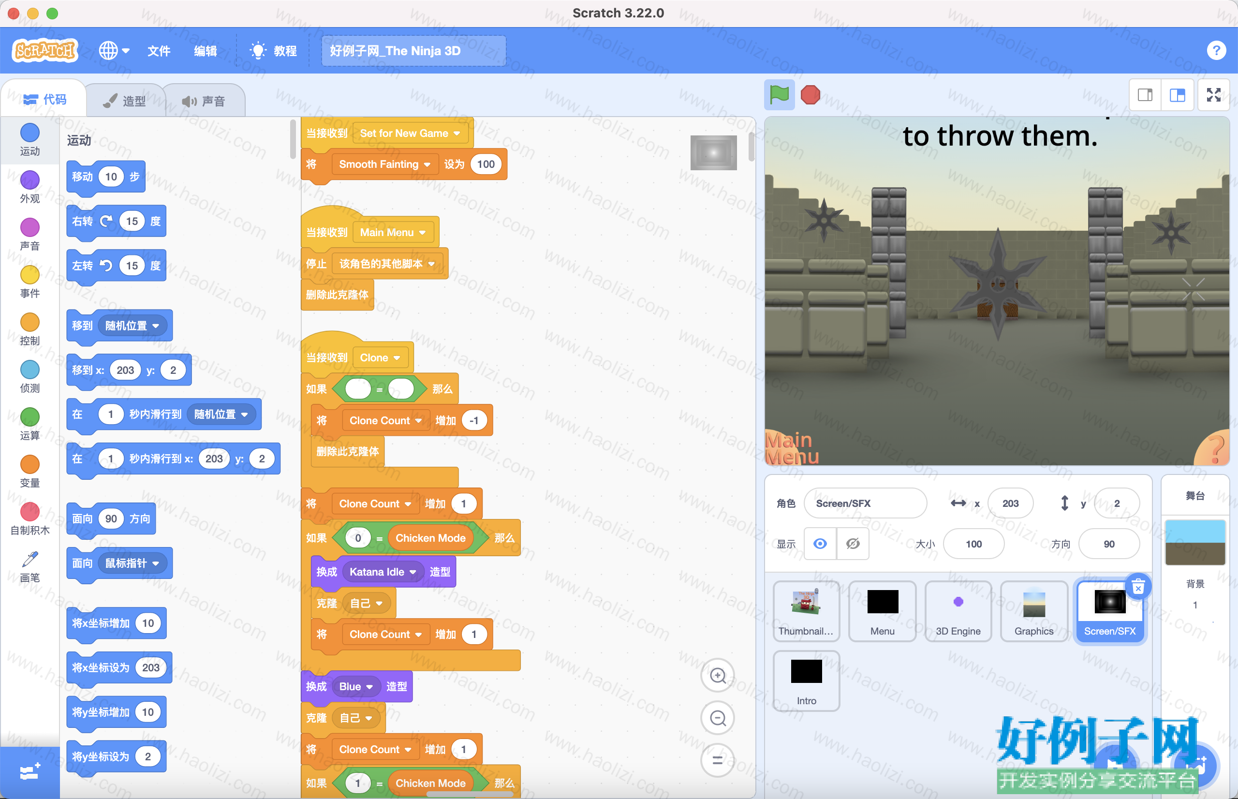The height and width of the screenshot is (799, 1238).
Task: Edit the sprite 方向 direction field
Action: point(1109,543)
